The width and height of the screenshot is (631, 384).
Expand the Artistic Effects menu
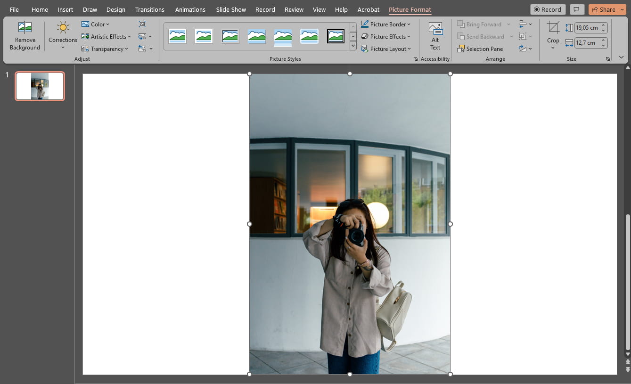pyautogui.click(x=106, y=36)
